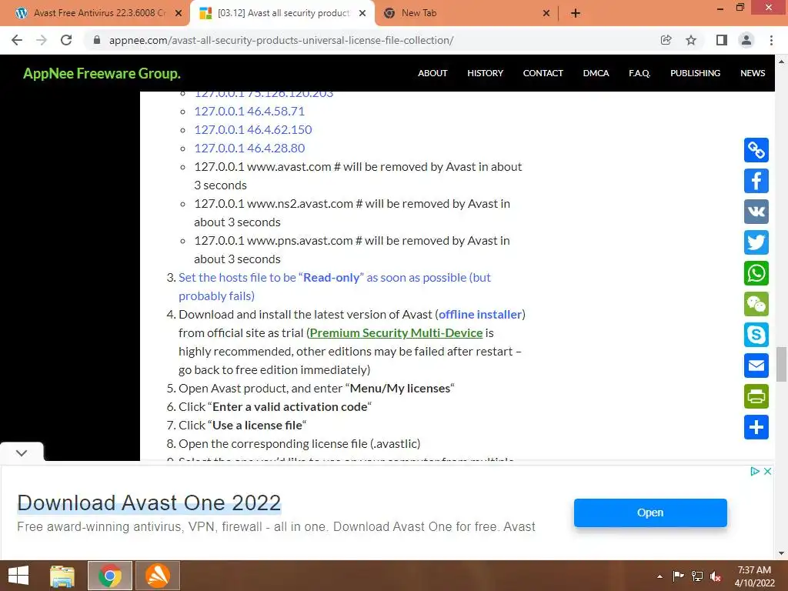The image size is (788, 591).
Task: Open the offline installer link
Action: tap(480, 314)
